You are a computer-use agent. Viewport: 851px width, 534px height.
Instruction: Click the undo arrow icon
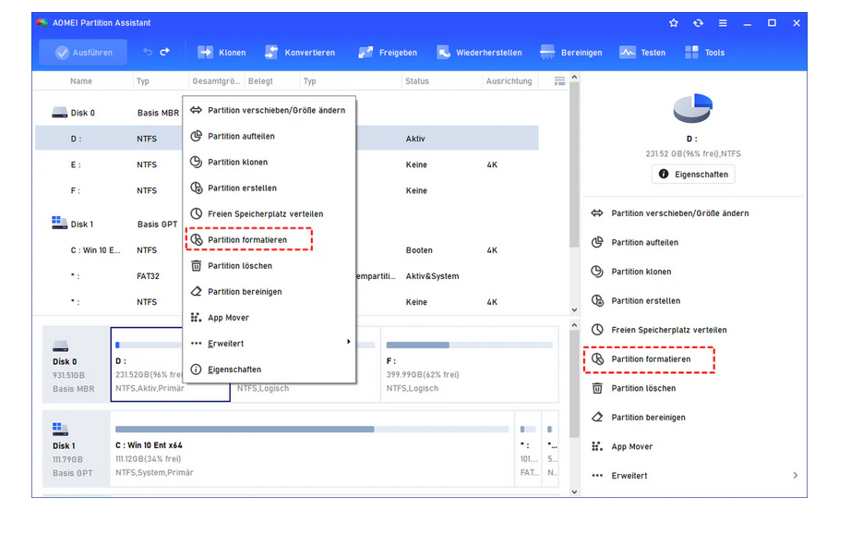tap(148, 53)
